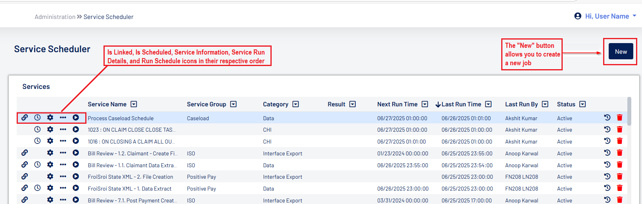Click clock schedule icon for 1023 claim row
The image size is (642, 204).
click(x=37, y=129)
